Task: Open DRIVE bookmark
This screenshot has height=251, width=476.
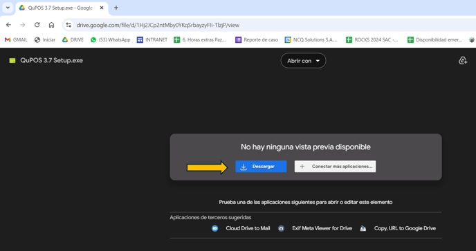Action: [73, 40]
